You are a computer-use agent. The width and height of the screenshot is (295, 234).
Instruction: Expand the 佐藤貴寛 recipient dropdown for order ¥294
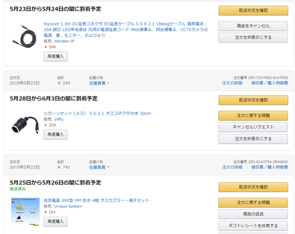pos(99,83)
